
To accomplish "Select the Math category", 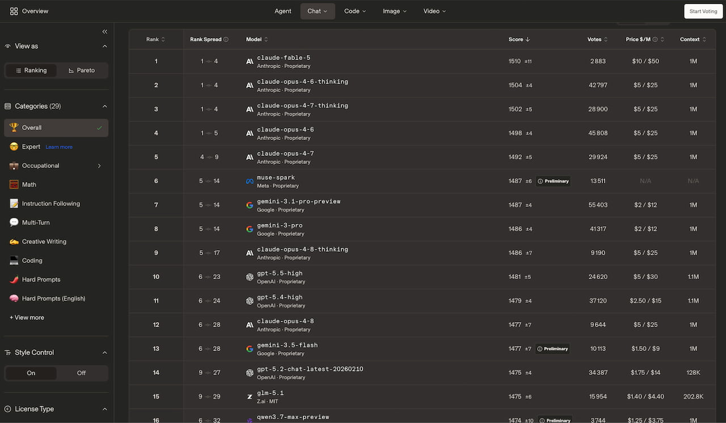I will click(56, 185).
